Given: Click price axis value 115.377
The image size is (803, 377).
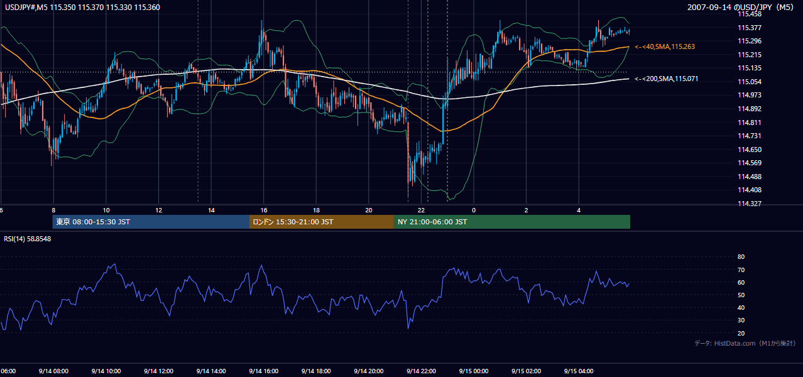Looking at the screenshot, I should tap(750, 28).
